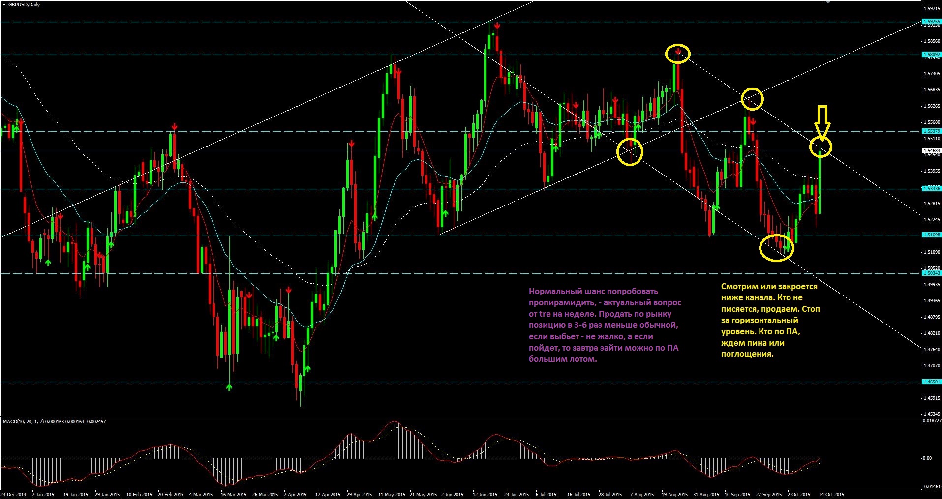Click the 10 Feb 2015 date label
Screen dimensions: 942x499
(x=139, y=495)
